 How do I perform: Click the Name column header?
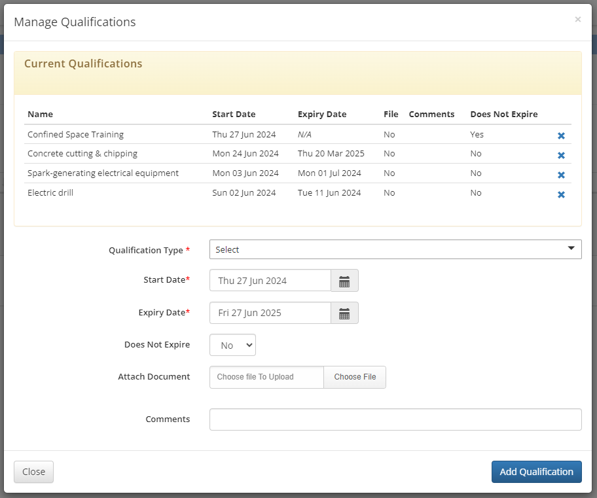[x=41, y=115]
